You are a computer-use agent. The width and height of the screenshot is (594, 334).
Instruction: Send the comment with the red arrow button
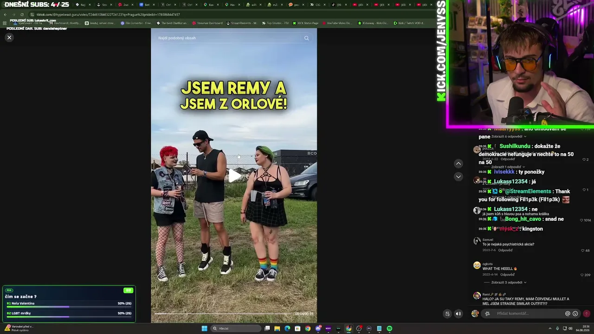coord(587,314)
